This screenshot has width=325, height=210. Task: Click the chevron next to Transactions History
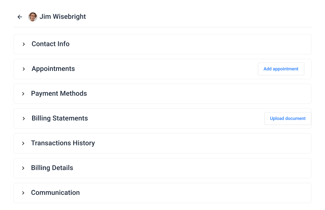pos(23,143)
